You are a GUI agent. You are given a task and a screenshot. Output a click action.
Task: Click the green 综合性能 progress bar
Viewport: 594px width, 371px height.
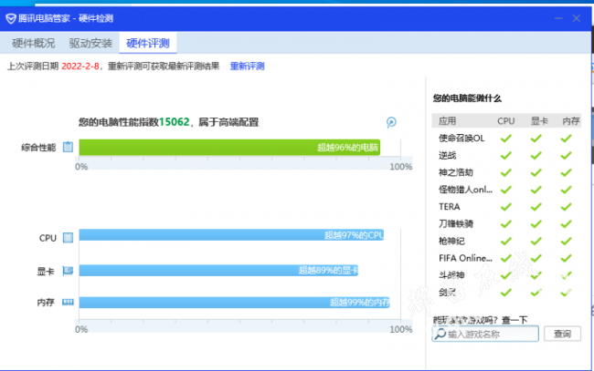tap(229, 148)
